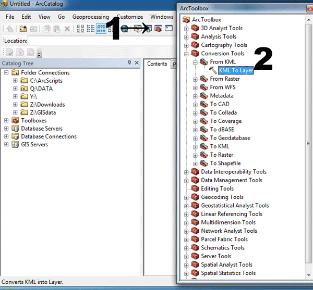Screen dimensions: 313x290
Task: Open the Edit menu
Action: point(26,17)
